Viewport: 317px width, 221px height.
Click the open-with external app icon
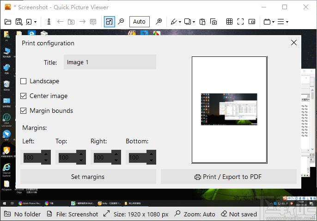(29, 22)
